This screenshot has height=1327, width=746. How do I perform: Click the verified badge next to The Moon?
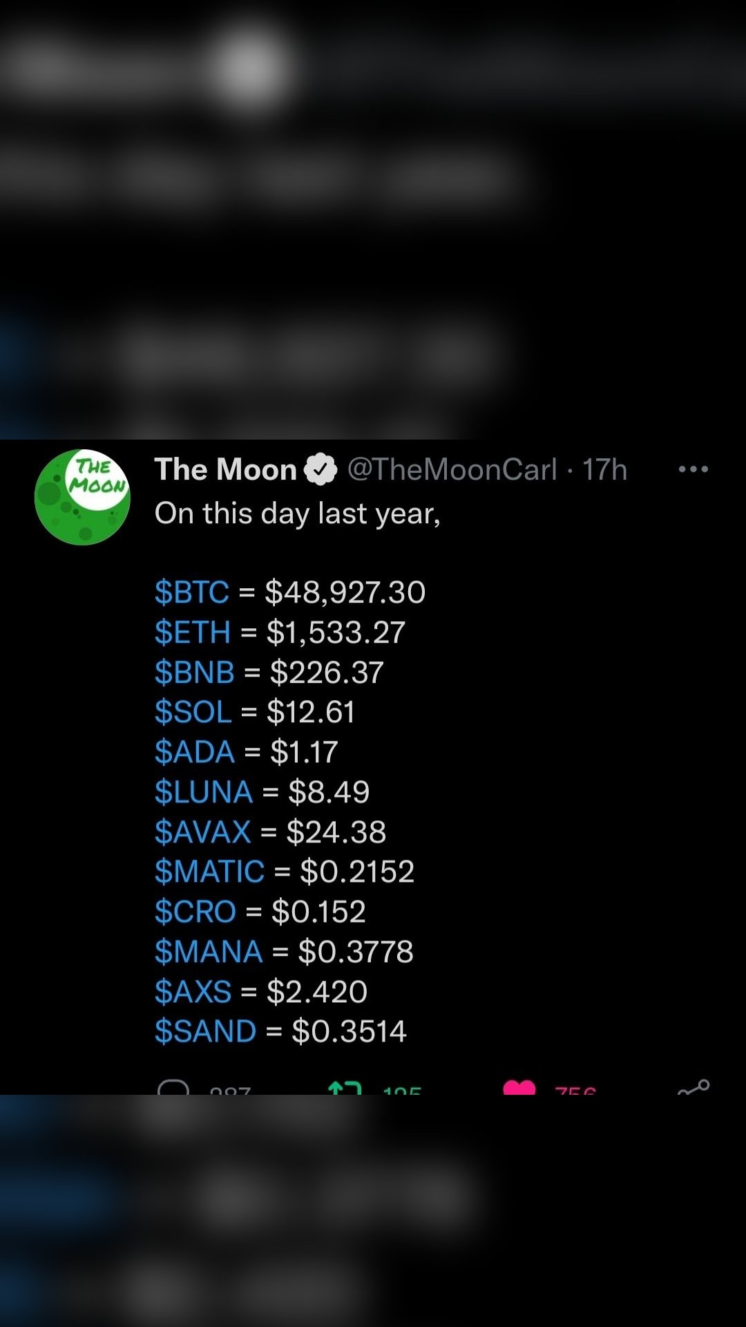pos(321,470)
